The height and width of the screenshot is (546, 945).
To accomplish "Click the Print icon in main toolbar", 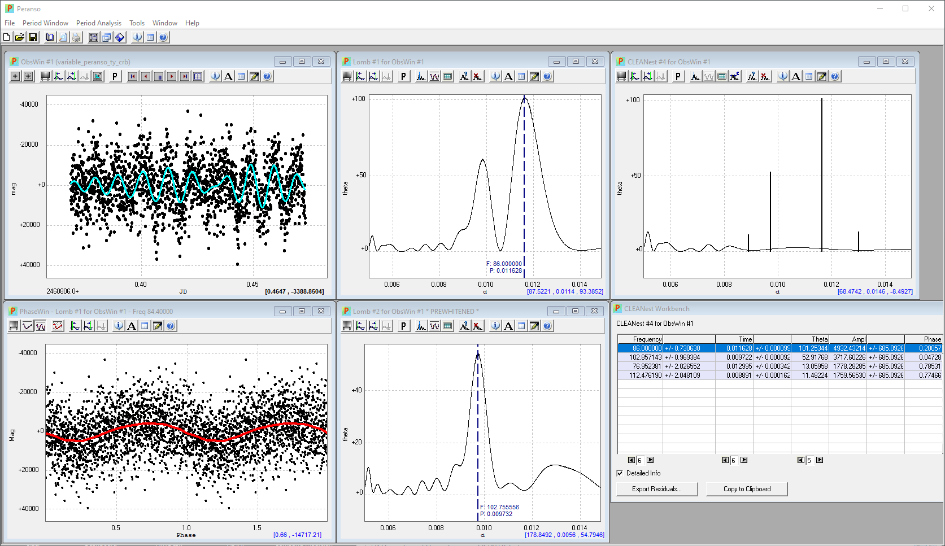I will pos(76,37).
